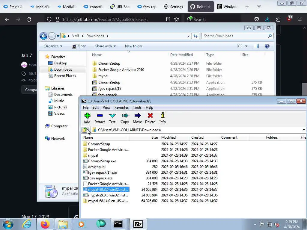The image size is (307, 230).
Task: Select mypal folder in 7-Zip list
Action: coord(93,155)
